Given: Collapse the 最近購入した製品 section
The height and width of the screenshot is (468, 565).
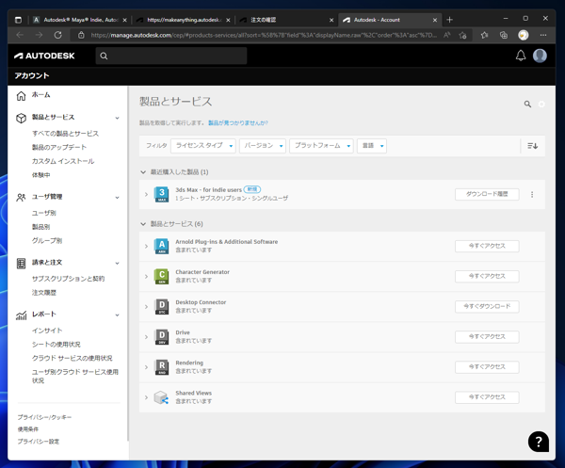Looking at the screenshot, I should (x=143, y=172).
